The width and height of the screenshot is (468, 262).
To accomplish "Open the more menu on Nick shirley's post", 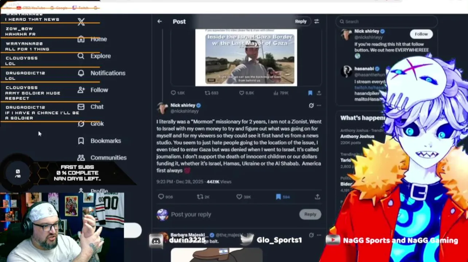I will [319, 106].
